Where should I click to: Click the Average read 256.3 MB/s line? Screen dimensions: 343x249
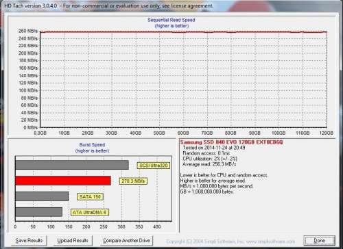[x=209, y=164]
